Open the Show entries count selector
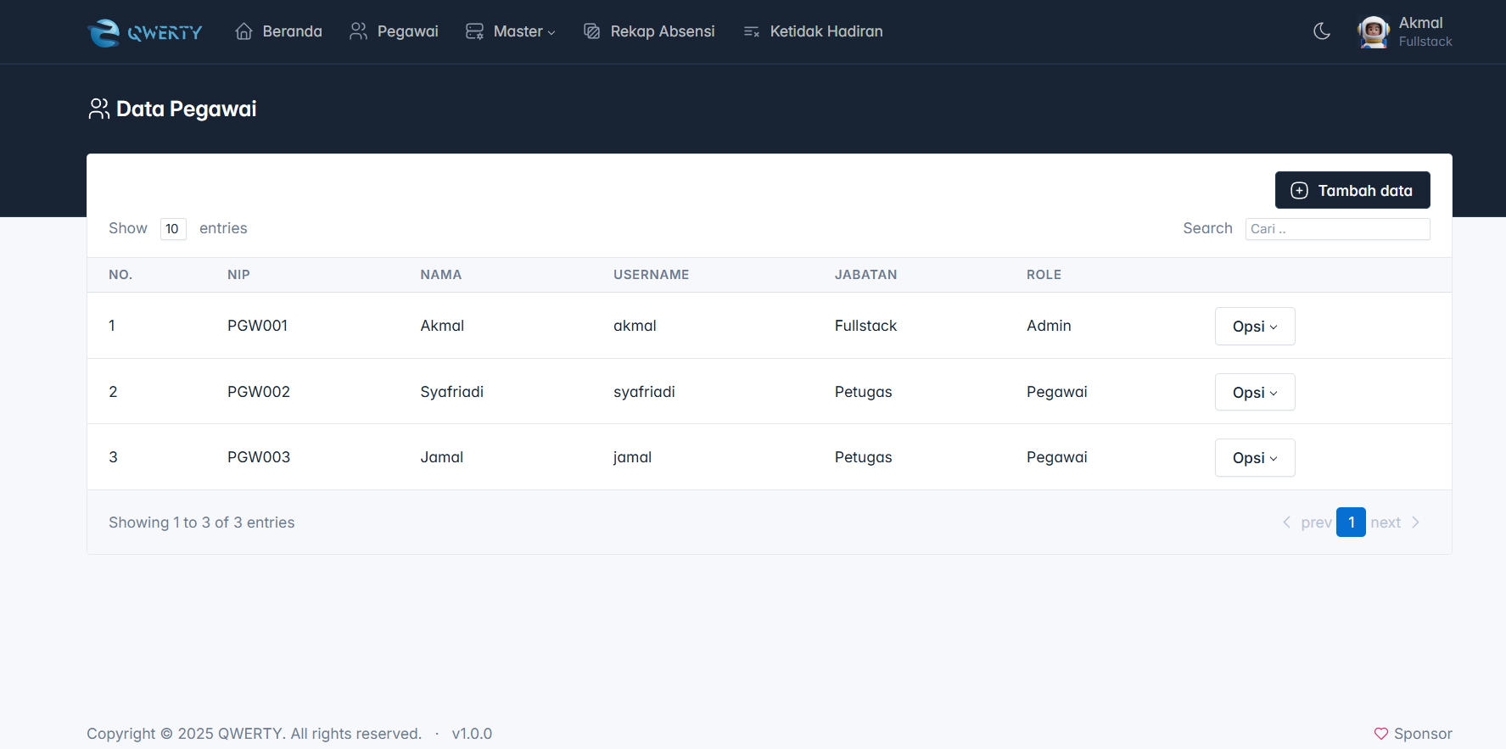This screenshot has height=749, width=1506. 173,229
